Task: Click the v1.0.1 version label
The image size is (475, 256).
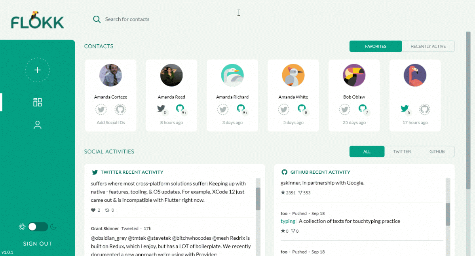Action: coord(7,252)
